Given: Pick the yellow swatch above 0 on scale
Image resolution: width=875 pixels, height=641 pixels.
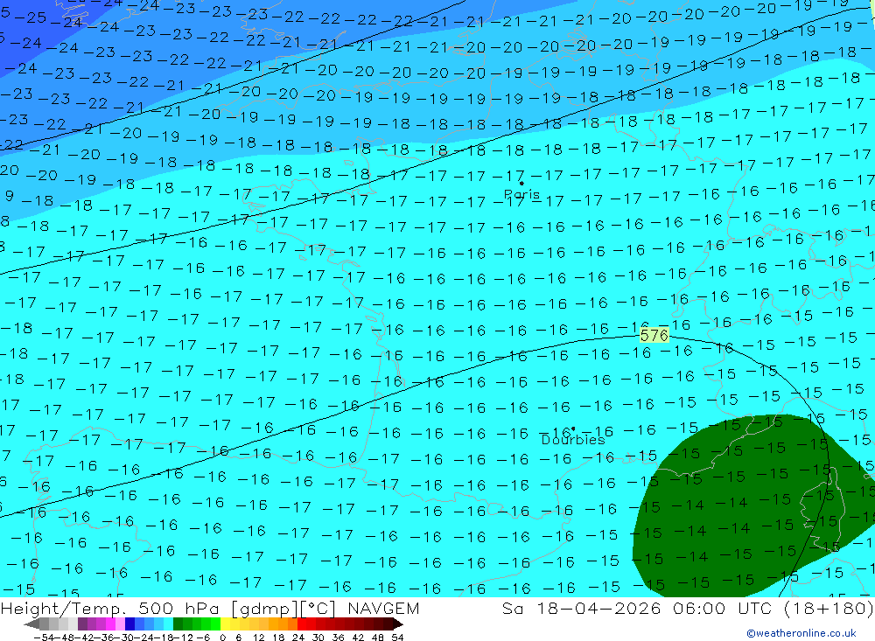Looking at the screenshot, I should click(x=225, y=624).
